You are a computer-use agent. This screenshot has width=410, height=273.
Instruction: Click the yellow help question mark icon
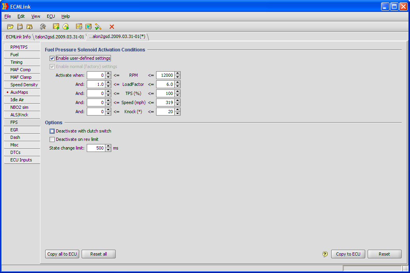click(x=325, y=254)
